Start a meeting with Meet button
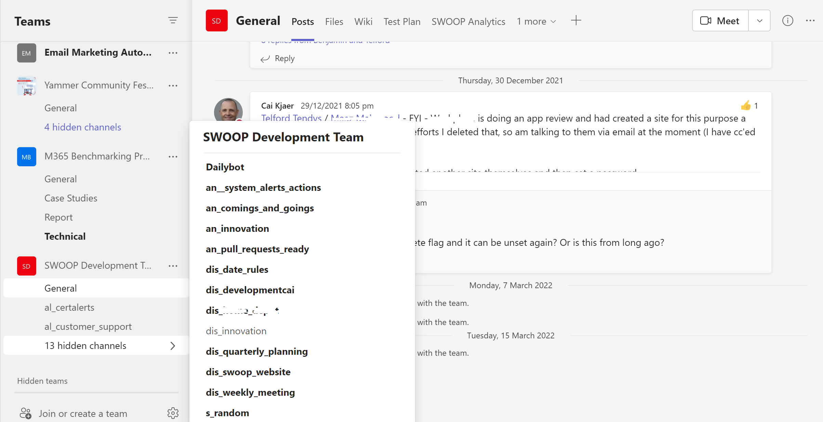Screen dimensions: 823x422 click(720, 21)
